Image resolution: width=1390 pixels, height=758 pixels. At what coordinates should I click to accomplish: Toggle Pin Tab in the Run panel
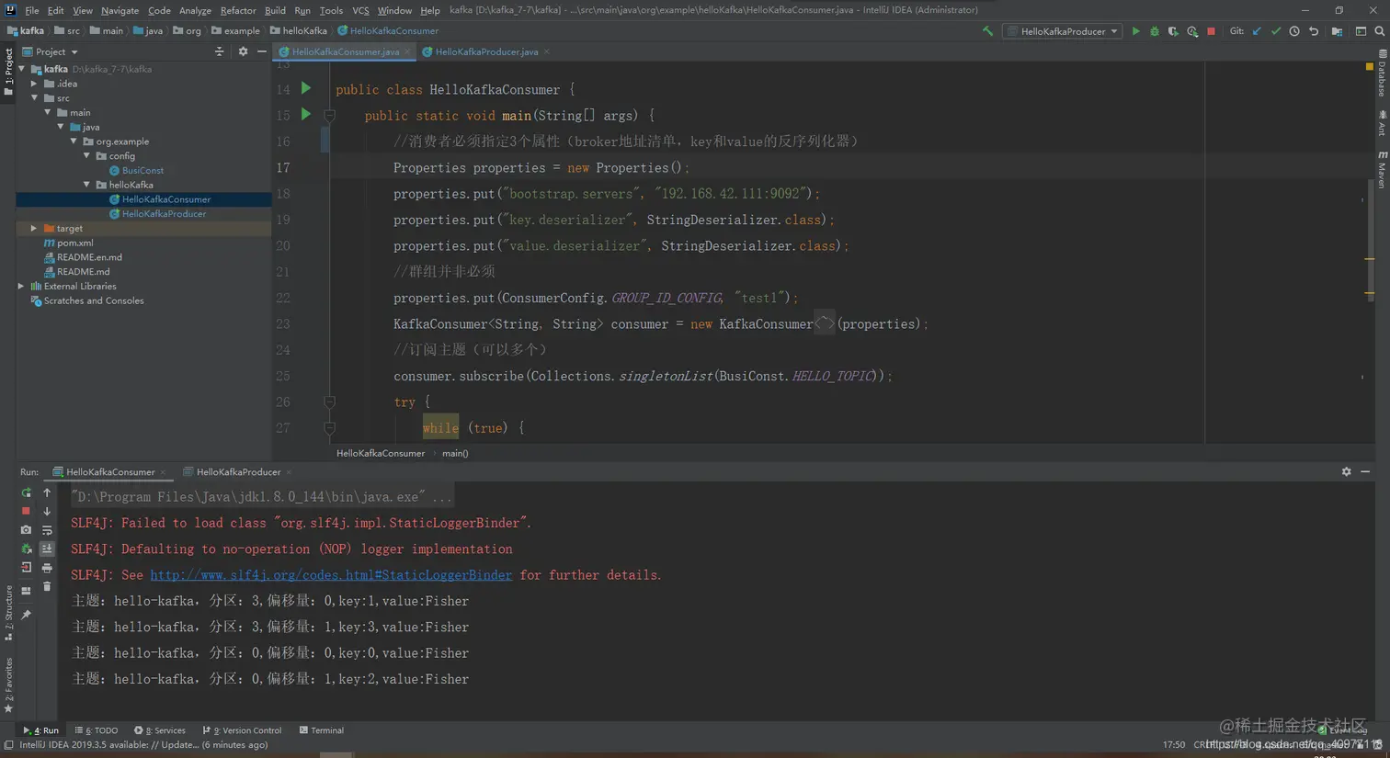[26, 615]
